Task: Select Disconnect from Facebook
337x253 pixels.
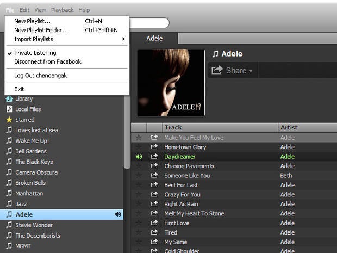Action: 67,61
